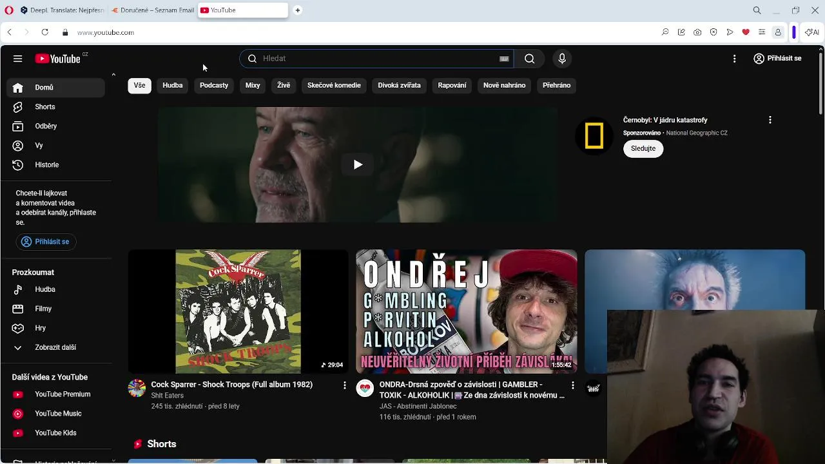This screenshot has height=464, width=825.
Task: Open YouTube settings three-dot menu in header
Action: 734,59
